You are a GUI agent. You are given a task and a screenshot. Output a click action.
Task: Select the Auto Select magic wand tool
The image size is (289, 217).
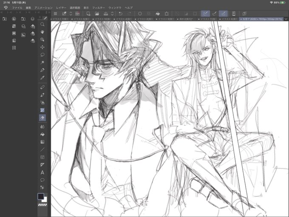pos(42,63)
